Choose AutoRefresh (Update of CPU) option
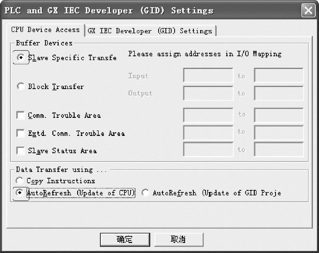This screenshot has height=253, width=319. (x=20, y=193)
